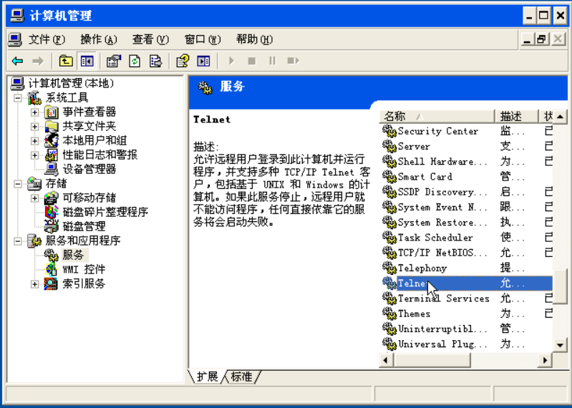The width and height of the screenshot is (572, 408).
Task: Sort by the 名称 column header
Action: pyautogui.click(x=437, y=117)
